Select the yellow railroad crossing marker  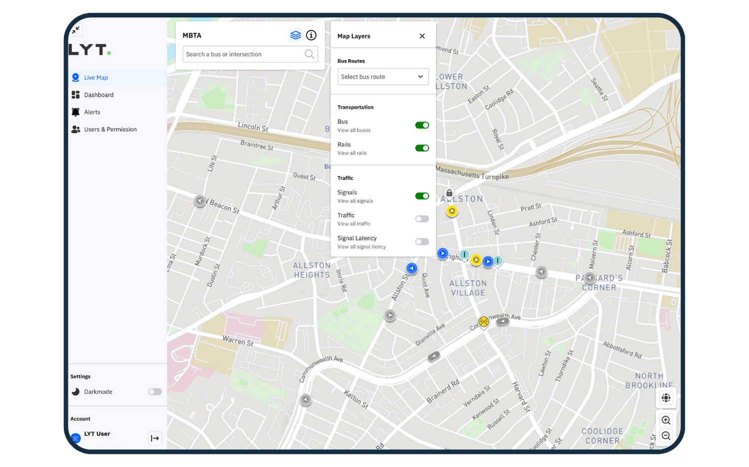[x=483, y=322]
